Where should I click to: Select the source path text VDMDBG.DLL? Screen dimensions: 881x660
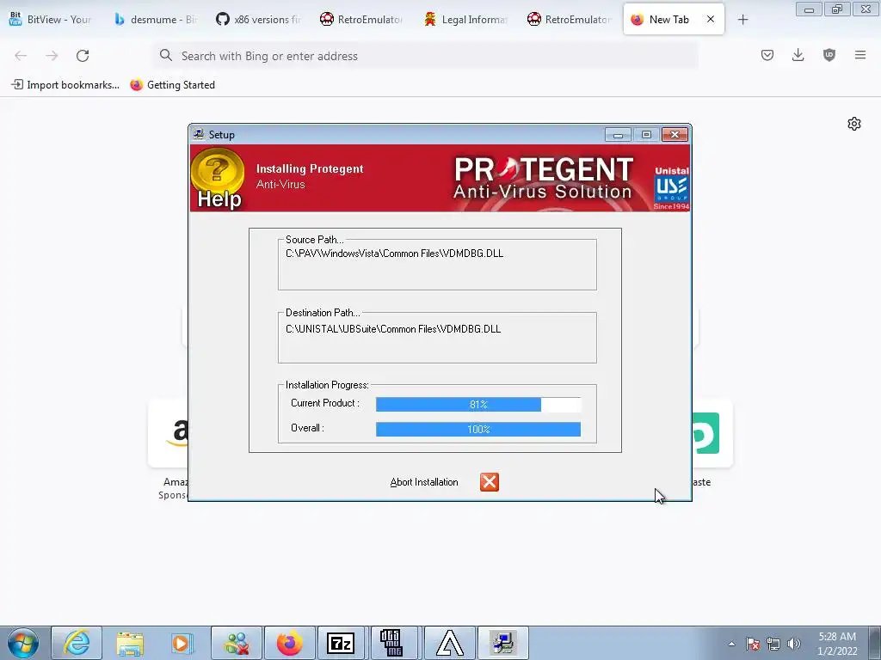[x=472, y=254]
